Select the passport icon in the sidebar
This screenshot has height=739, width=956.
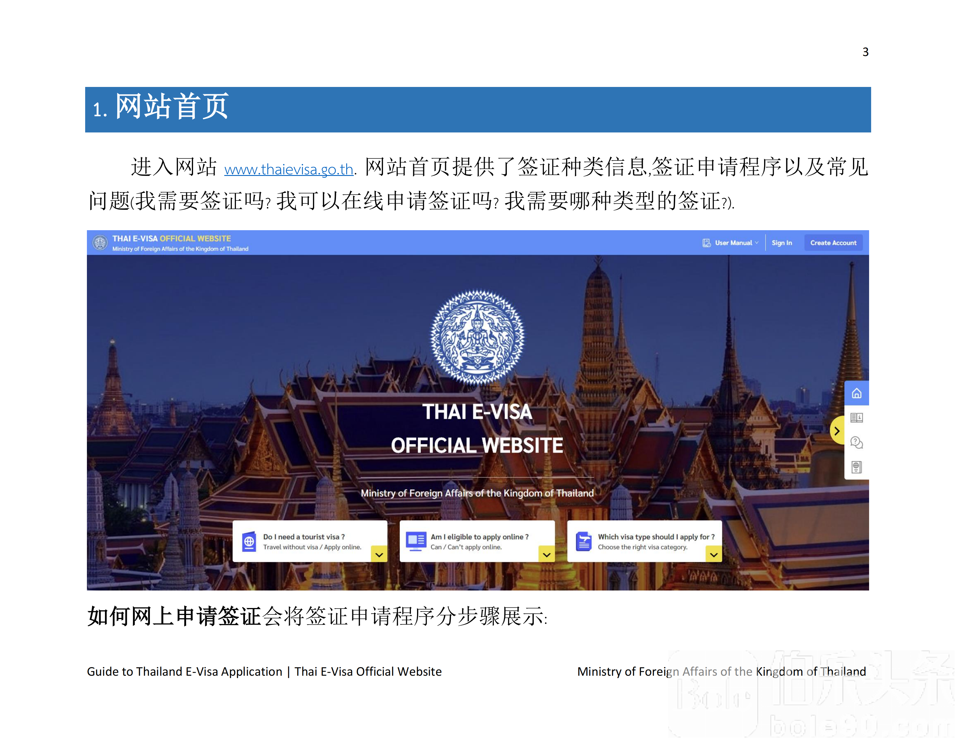(857, 467)
